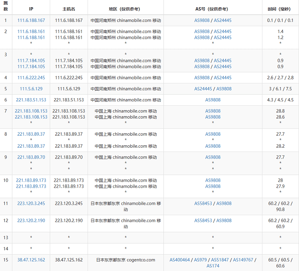Open AS9808 in the hop 12 row
This screenshot has width=299, height=271.
[224, 221]
